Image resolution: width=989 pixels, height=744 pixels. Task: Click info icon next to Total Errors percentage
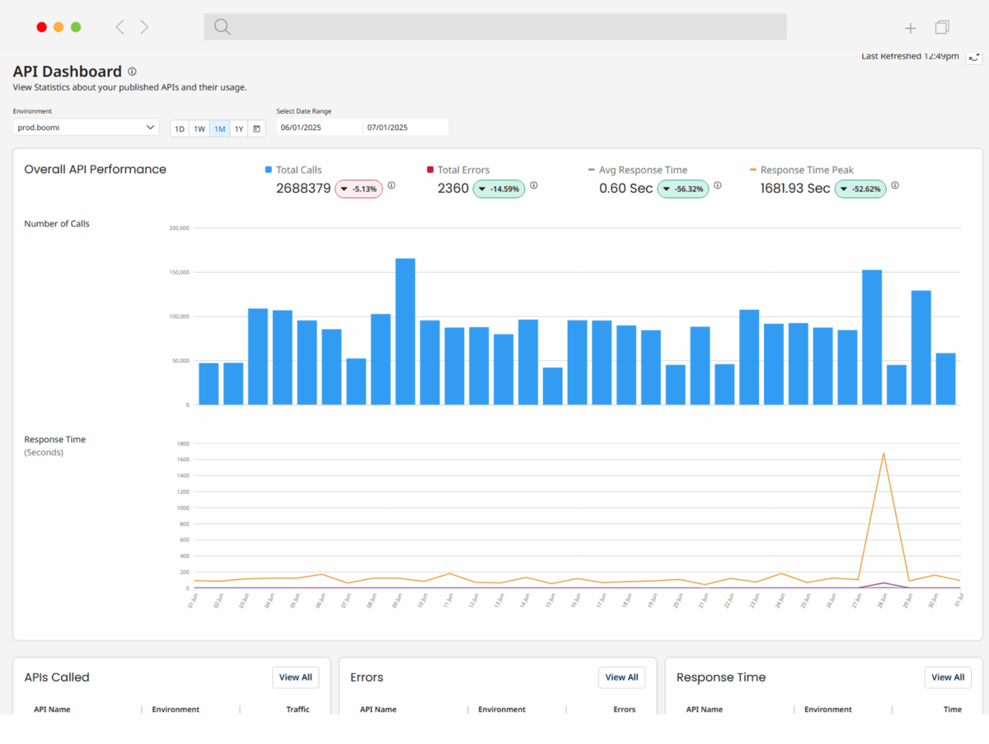tap(533, 185)
